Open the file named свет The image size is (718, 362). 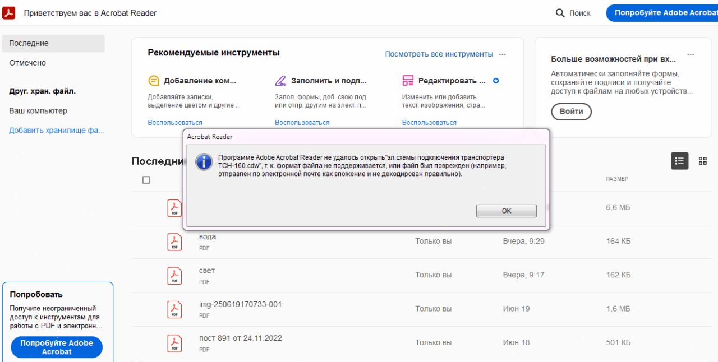tap(207, 270)
